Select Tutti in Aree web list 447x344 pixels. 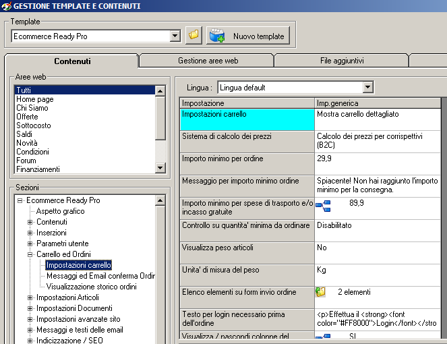coord(85,90)
